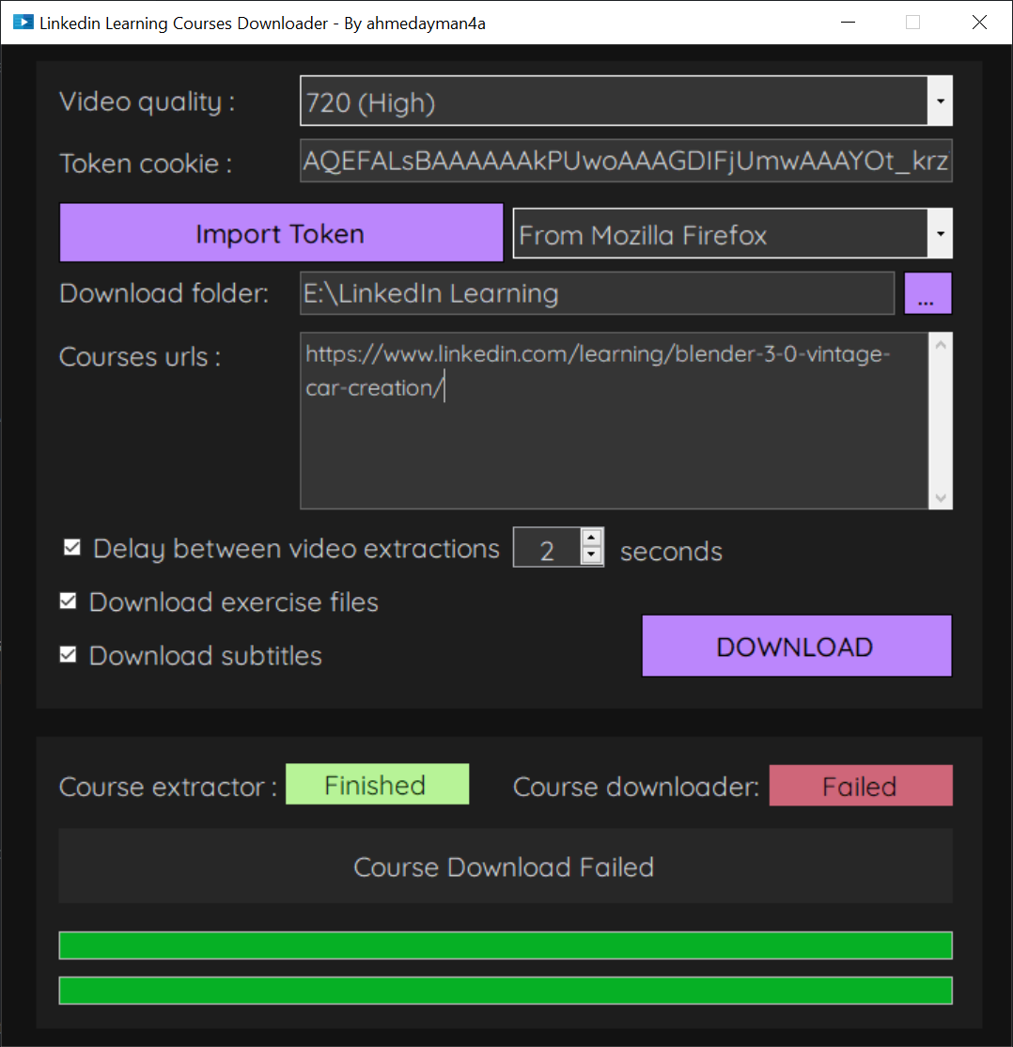Viewport: 1013px width, 1047px height.
Task: Click the Course downloader label
Action: (x=636, y=787)
